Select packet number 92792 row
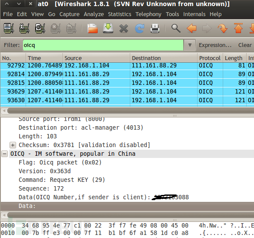The height and width of the screenshot is (238, 254). pyautogui.click(x=127, y=65)
